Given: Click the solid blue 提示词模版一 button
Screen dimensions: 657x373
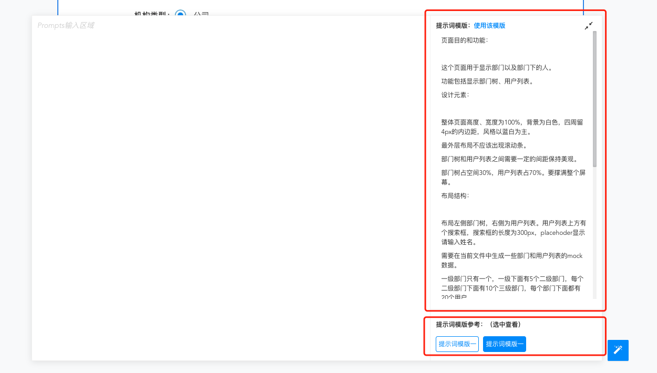Looking at the screenshot, I should [504, 344].
